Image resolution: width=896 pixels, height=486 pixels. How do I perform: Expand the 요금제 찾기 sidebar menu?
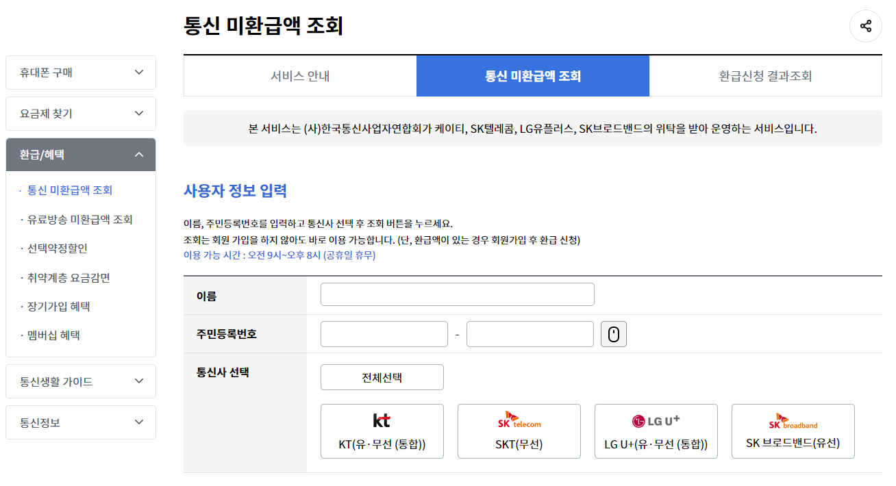coord(80,113)
